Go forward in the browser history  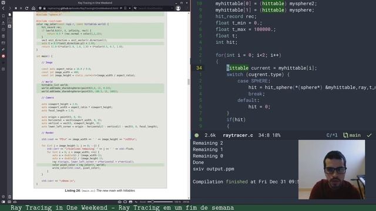click(10, 8)
